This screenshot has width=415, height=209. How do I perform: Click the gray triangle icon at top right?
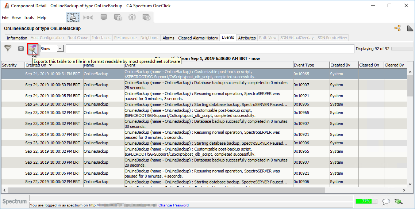click(x=410, y=28)
